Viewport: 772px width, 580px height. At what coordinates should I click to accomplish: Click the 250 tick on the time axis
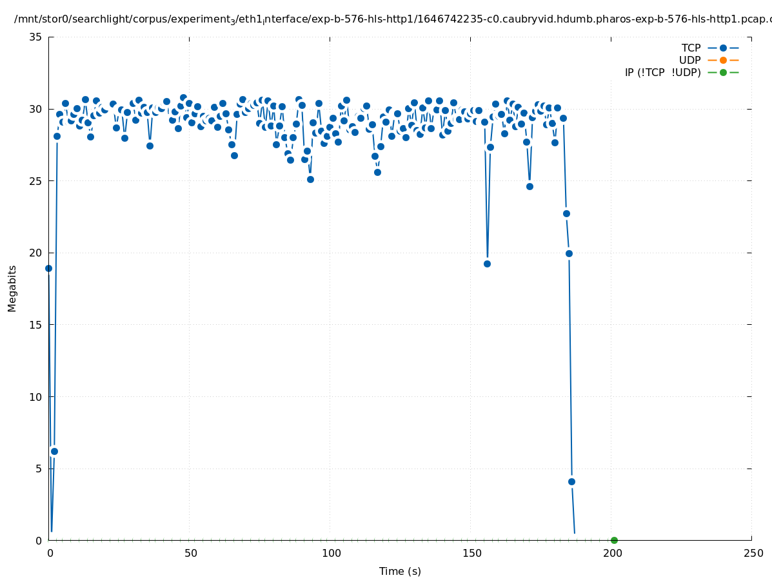coord(752,553)
